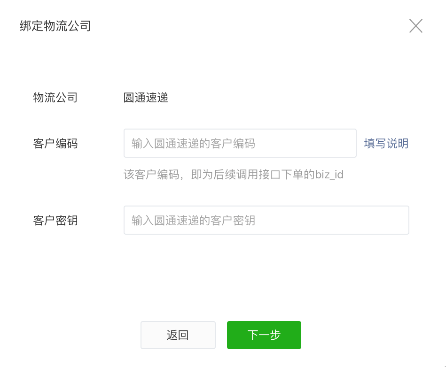
Task: Click the biz_id helper text
Action: click(x=233, y=175)
